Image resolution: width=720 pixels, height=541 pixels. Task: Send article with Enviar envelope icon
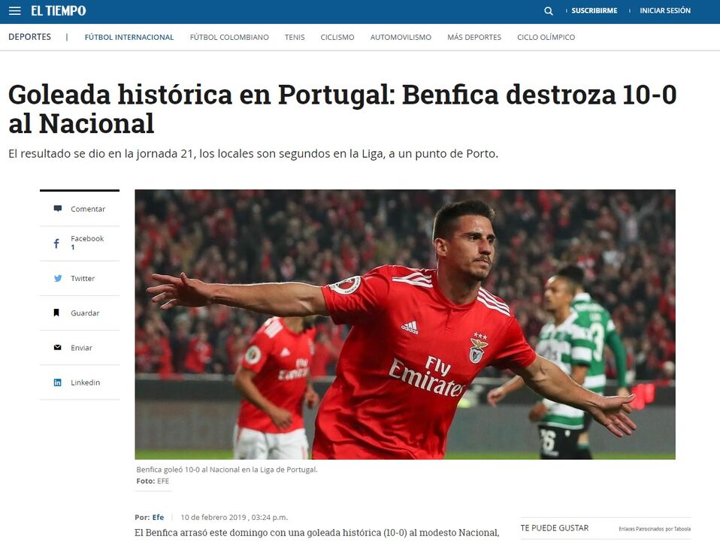pyautogui.click(x=57, y=348)
